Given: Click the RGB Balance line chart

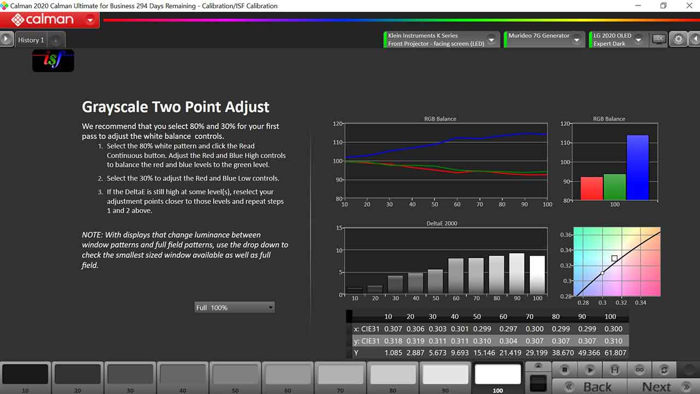Looking at the screenshot, I should [x=440, y=161].
